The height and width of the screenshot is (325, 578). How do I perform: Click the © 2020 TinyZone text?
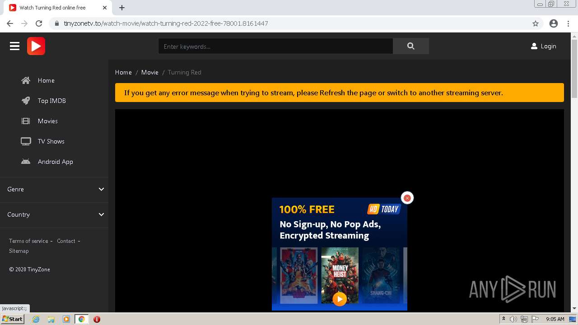click(29, 269)
